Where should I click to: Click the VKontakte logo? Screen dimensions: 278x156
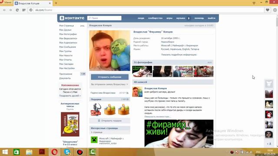pyautogui.click(x=72, y=18)
